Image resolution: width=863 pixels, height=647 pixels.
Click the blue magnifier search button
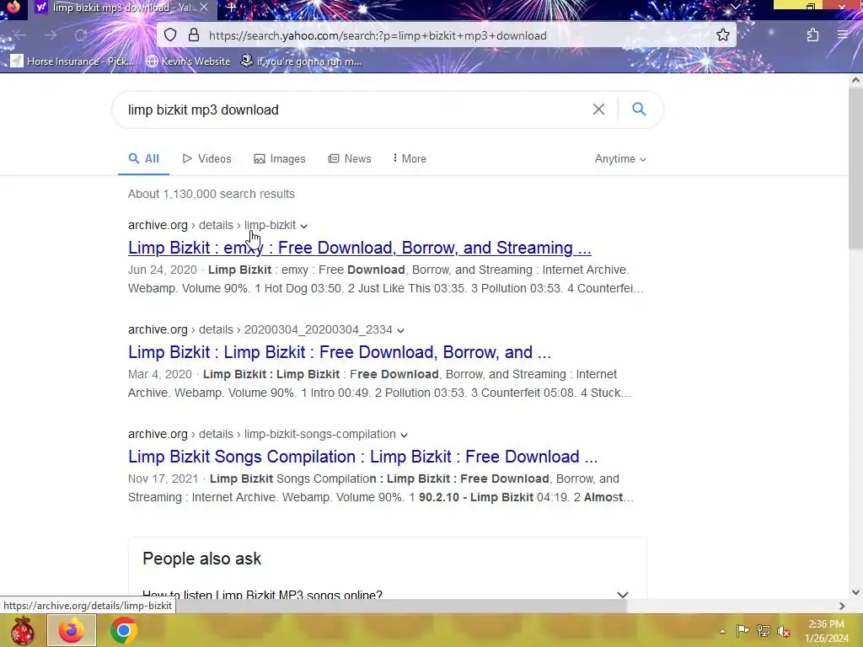point(639,109)
